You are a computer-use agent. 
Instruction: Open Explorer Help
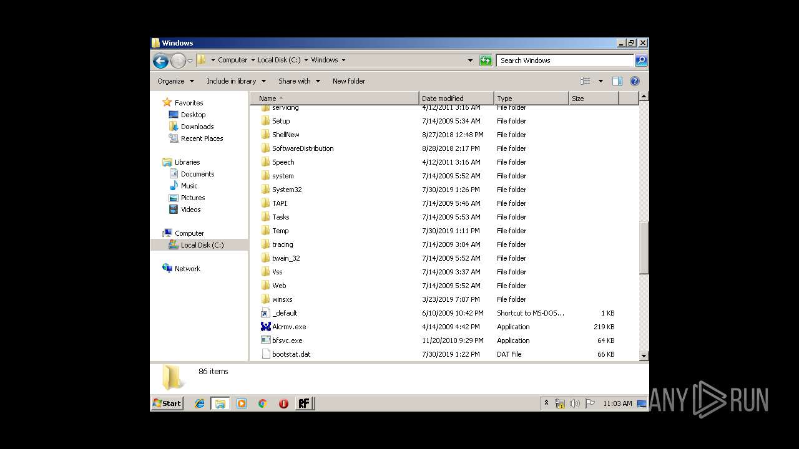pyautogui.click(x=635, y=81)
